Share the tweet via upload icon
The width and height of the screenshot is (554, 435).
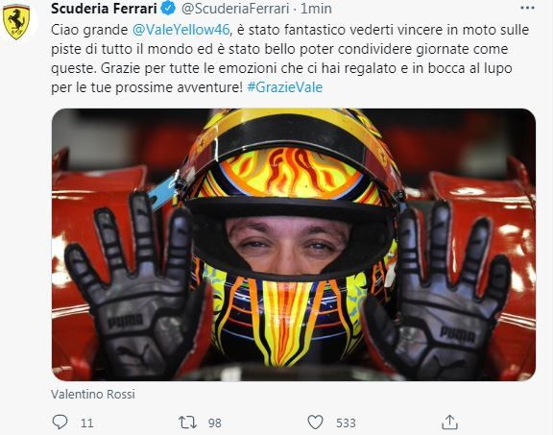pyautogui.click(x=449, y=422)
